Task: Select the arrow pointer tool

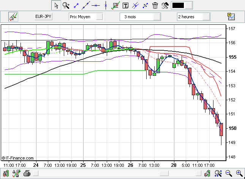Action: pos(56,5)
